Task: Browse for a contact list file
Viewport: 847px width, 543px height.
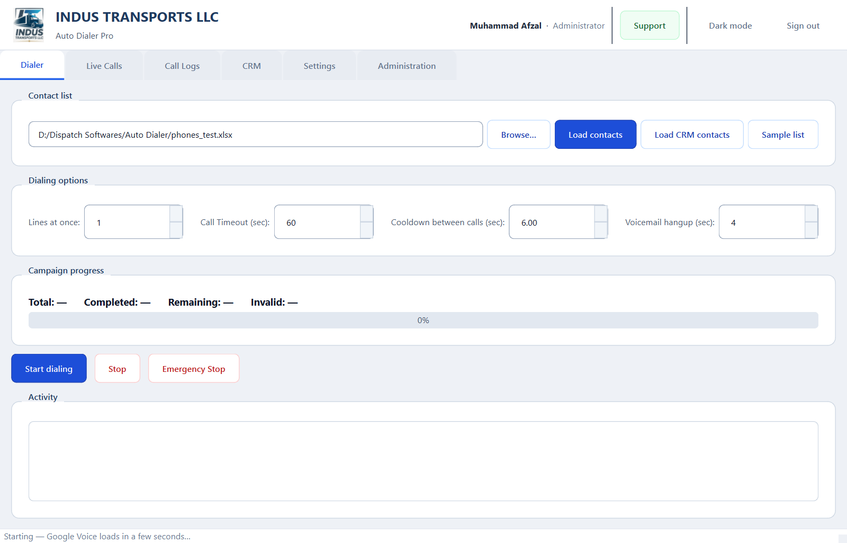Action: [518, 135]
